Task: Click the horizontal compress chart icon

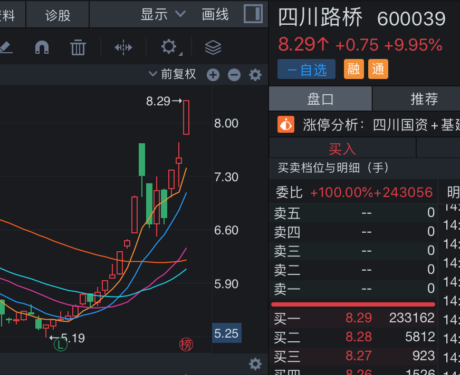Action: (x=123, y=47)
